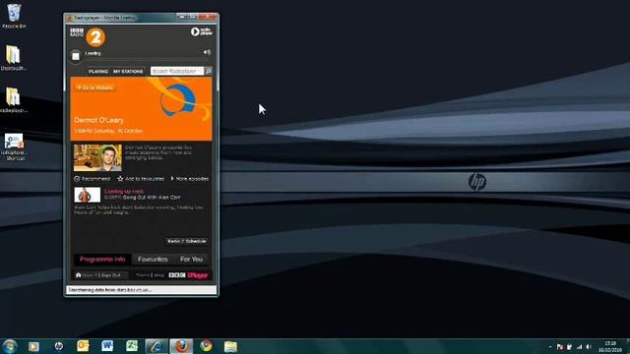This screenshot has width=630, height=354.
Task: Click the Alan Carr coming up thumbnail
Action: pyautogui.click(x=88, y=195)
